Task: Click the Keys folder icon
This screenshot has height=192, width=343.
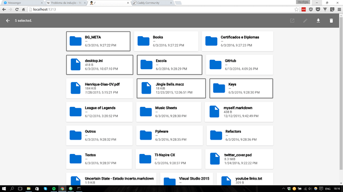Action: click(219, 88)
